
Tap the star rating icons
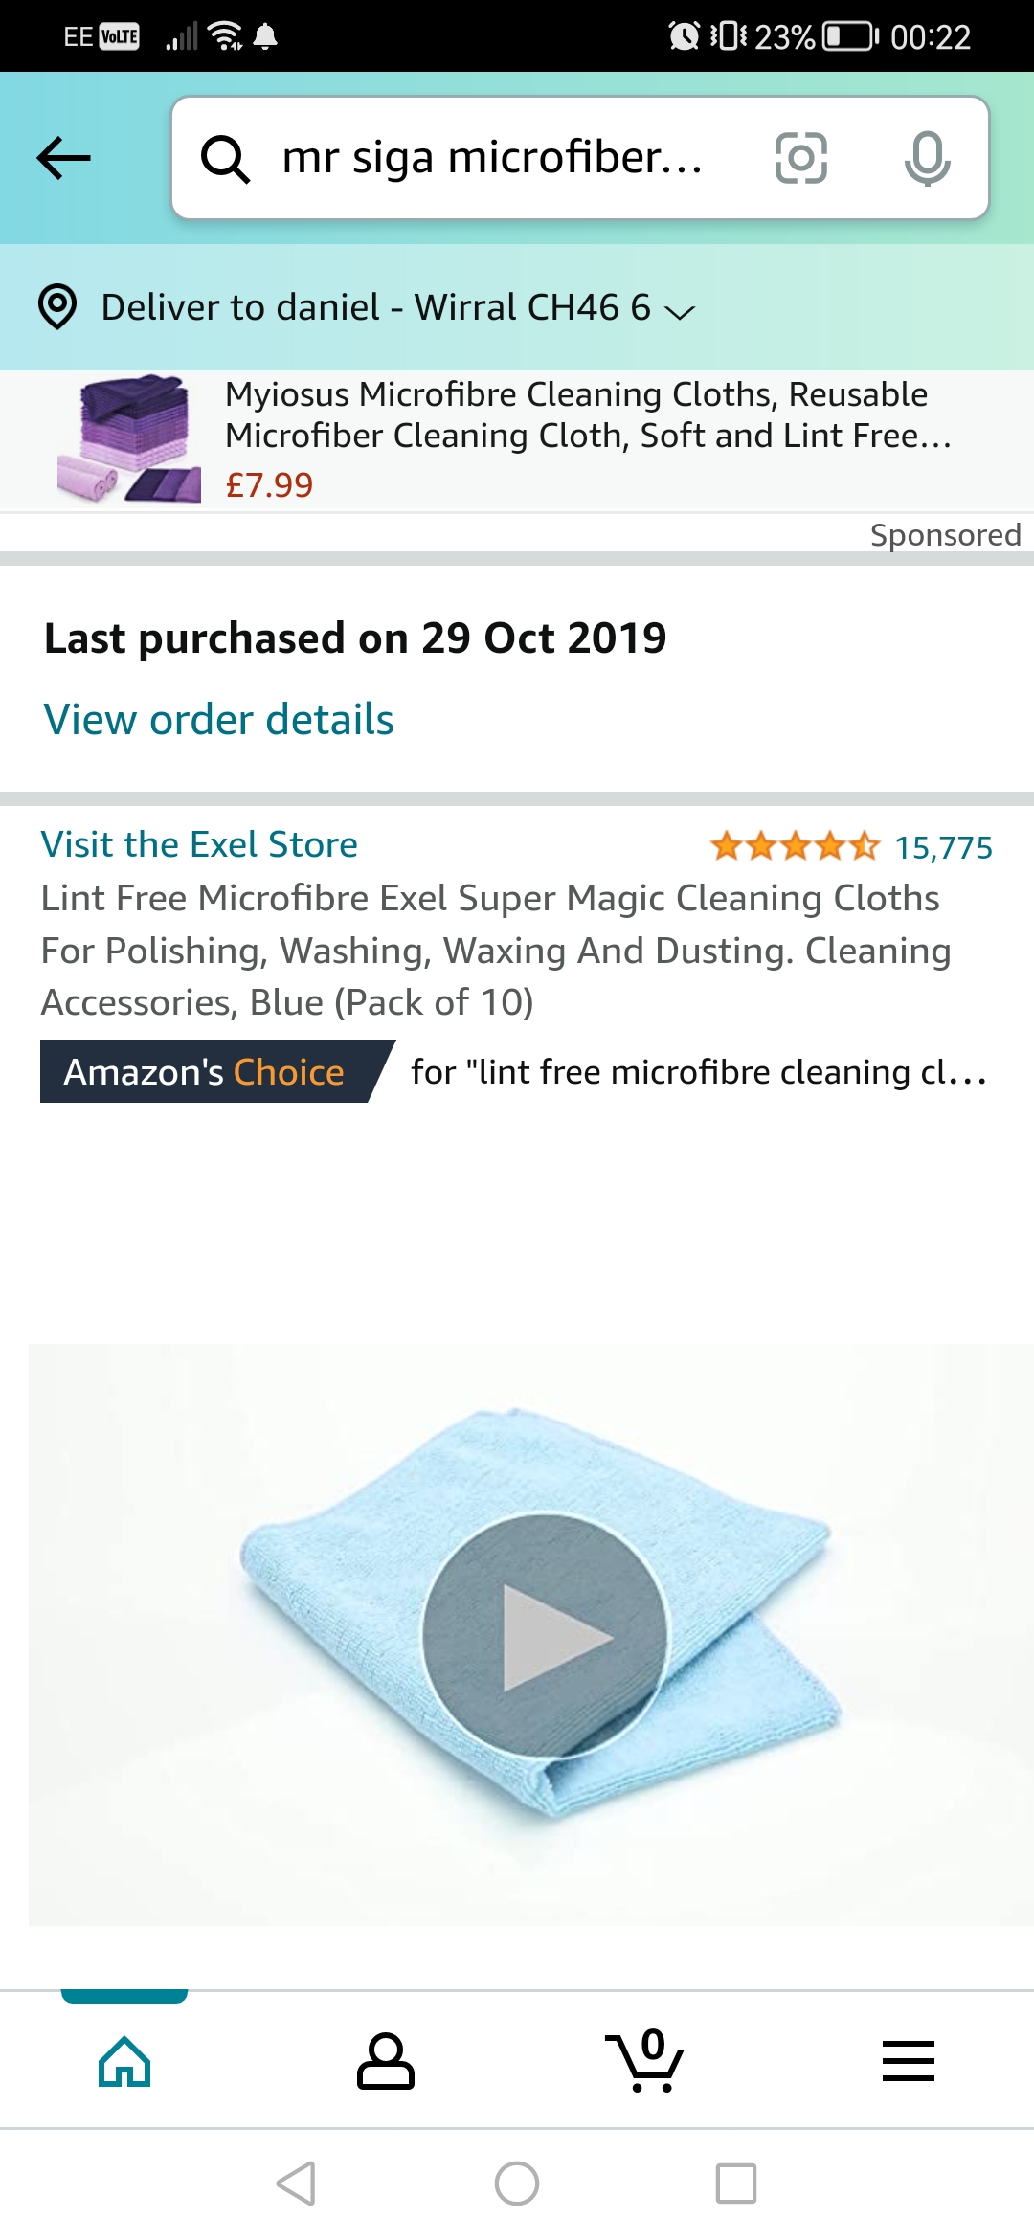click(794, 846)
